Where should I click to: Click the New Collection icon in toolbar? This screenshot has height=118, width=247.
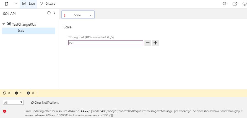point(7,4)
